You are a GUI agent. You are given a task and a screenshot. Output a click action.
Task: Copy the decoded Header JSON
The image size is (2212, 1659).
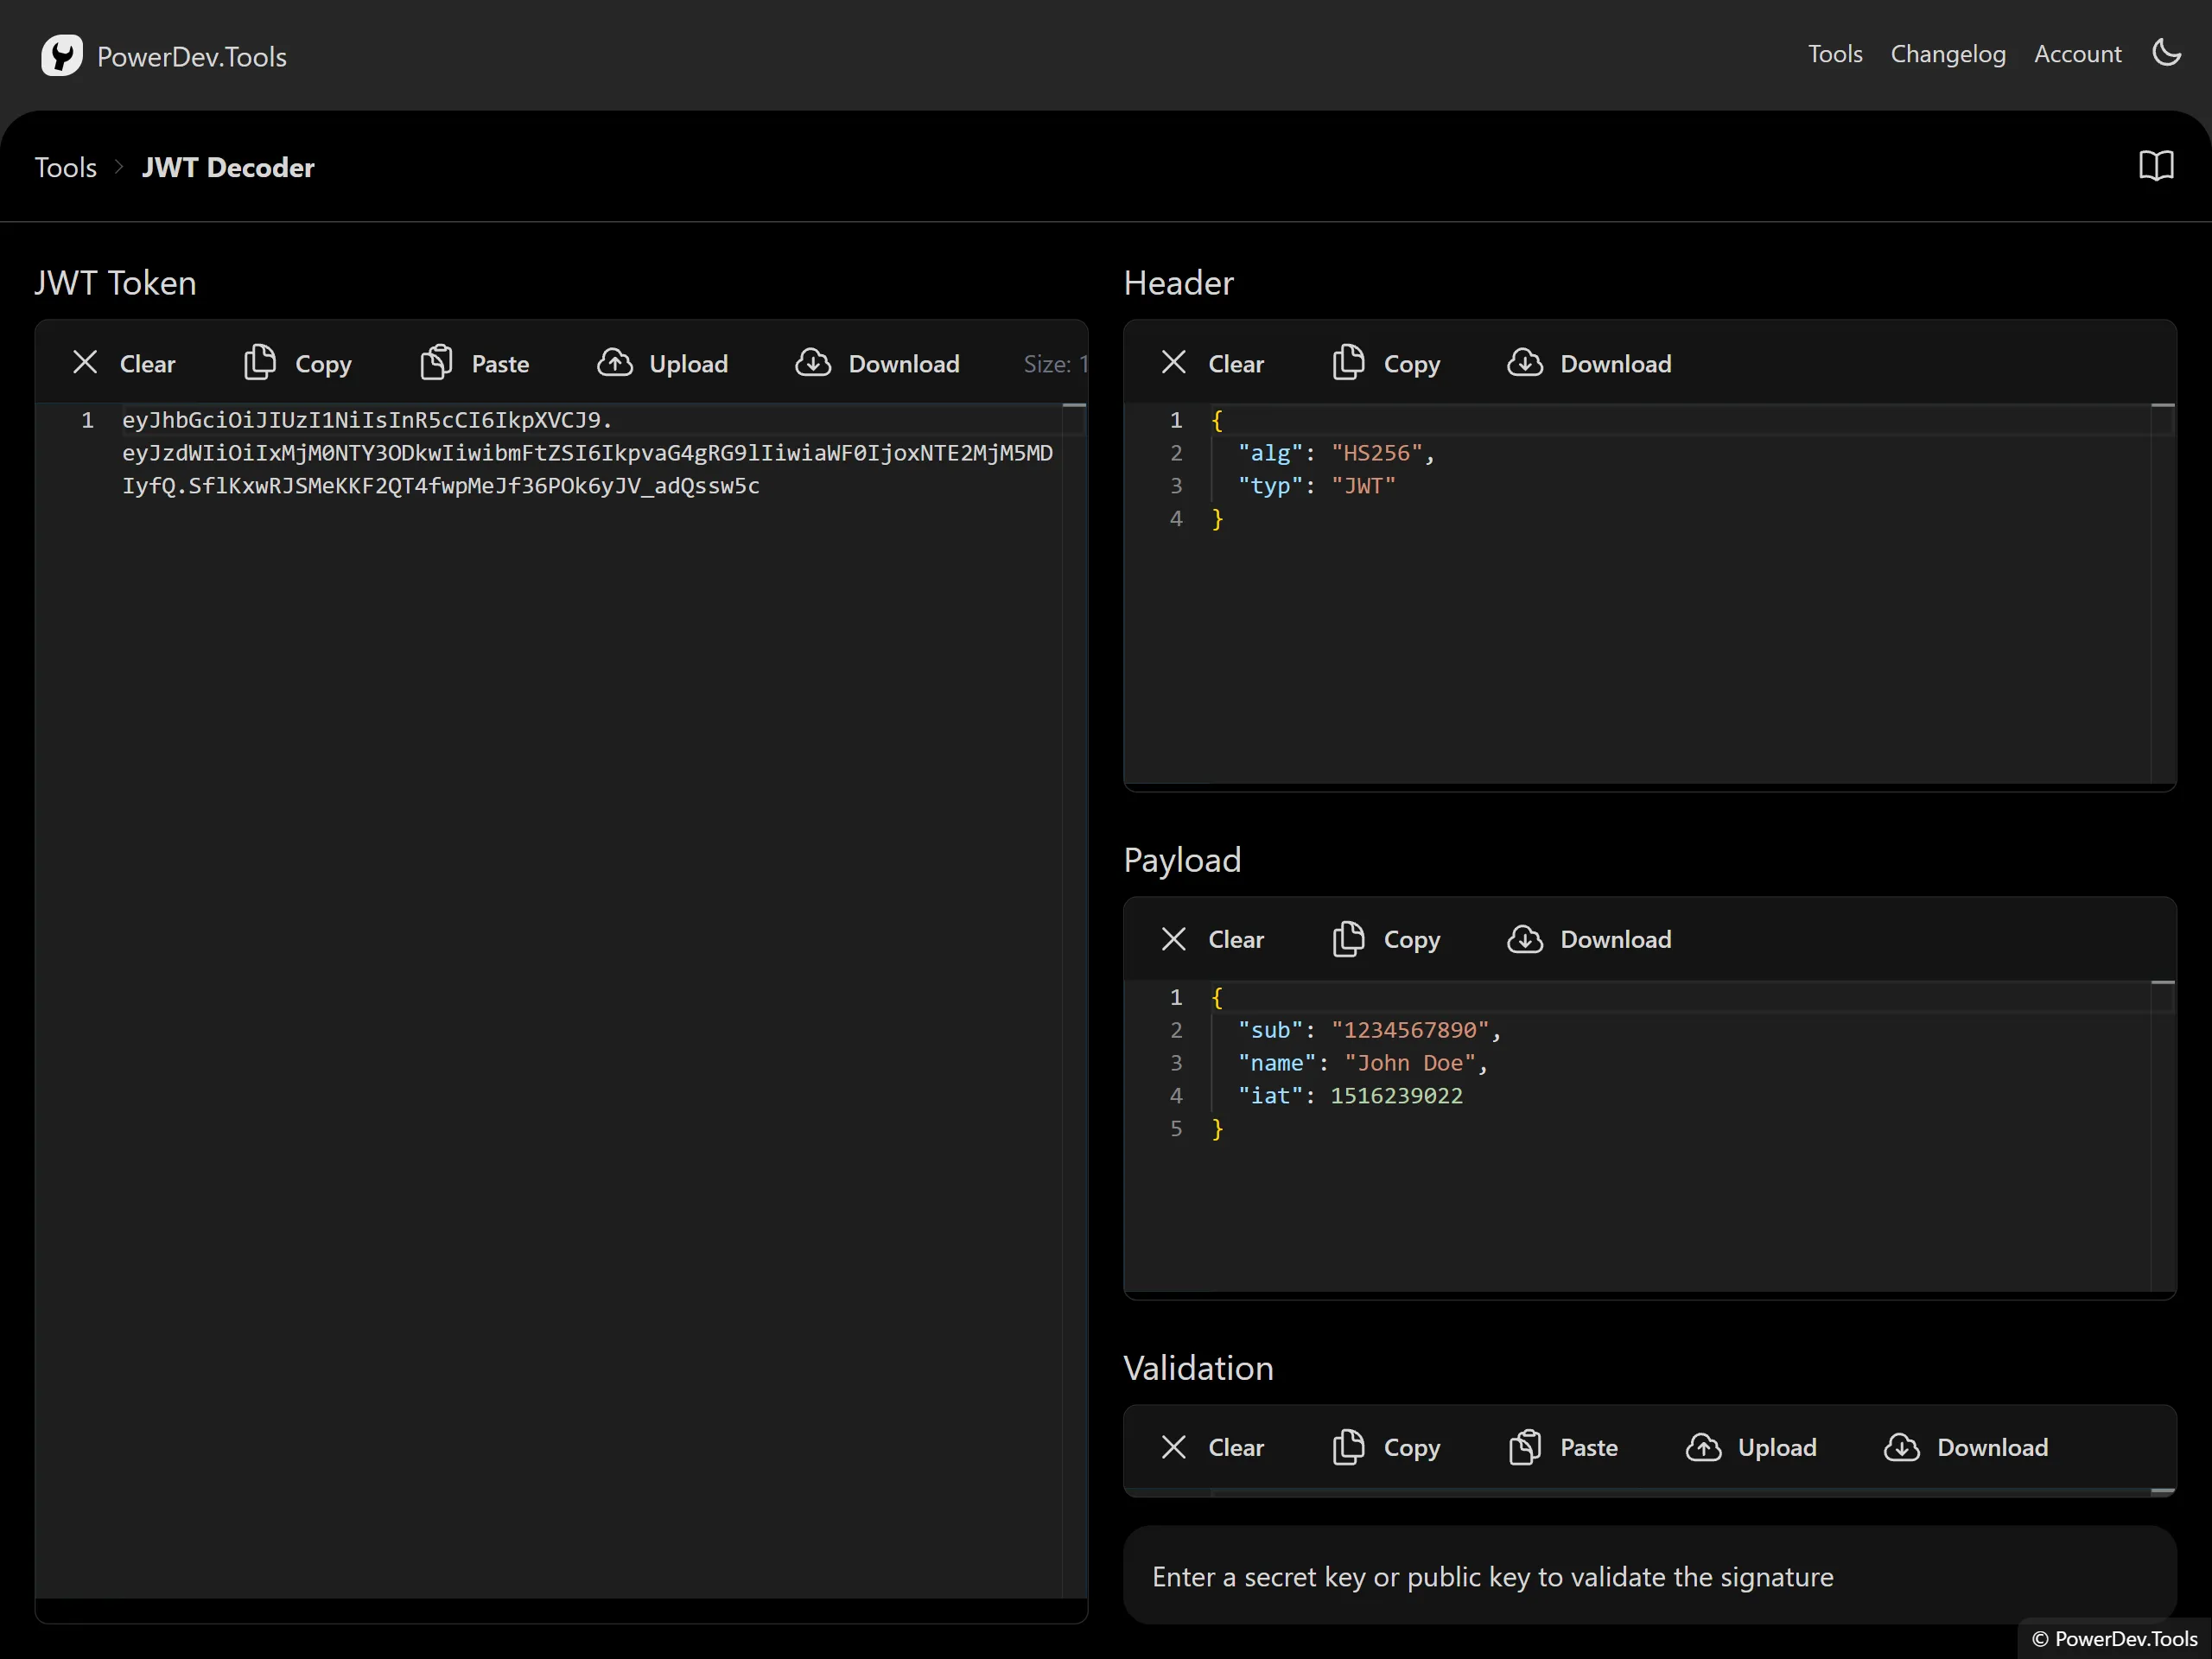[1386, 363]
